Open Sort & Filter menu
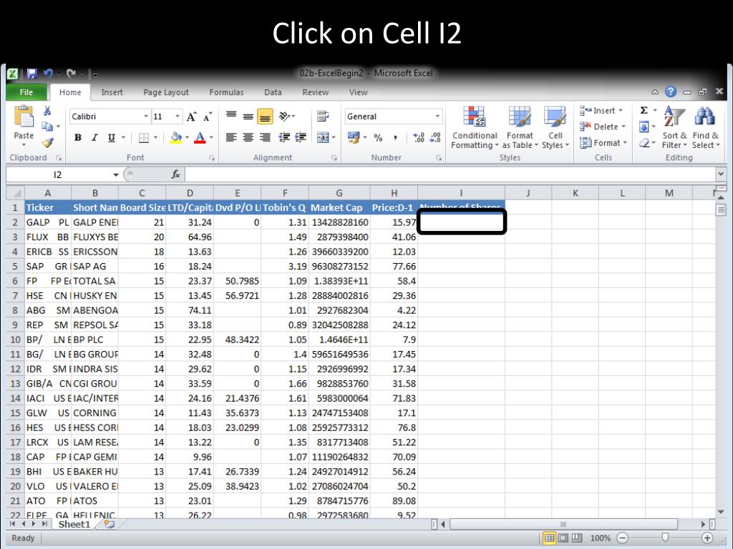Image resolution: width=733 pixels, height=549 pixels. [674, 127]
